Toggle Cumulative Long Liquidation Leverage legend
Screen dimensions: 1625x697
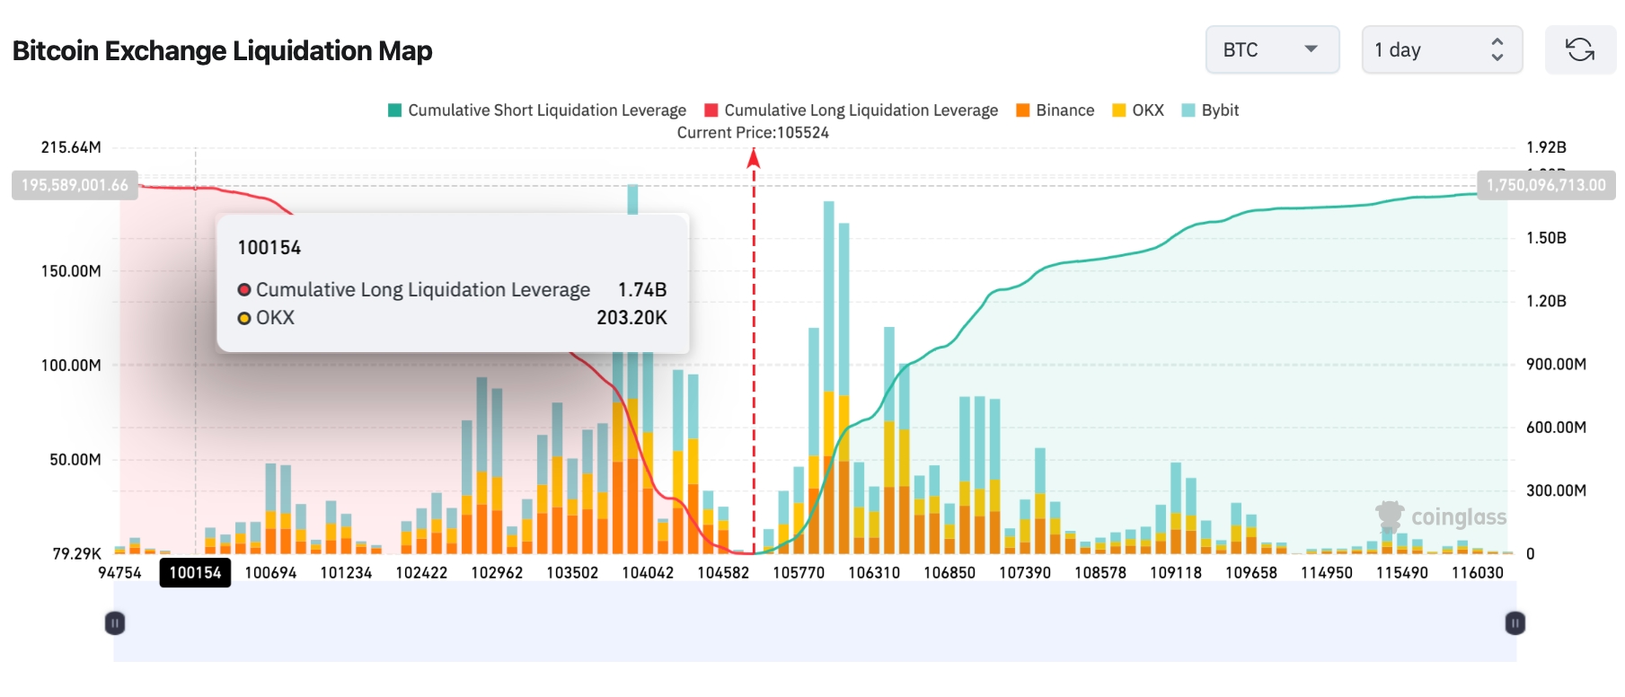tap(852, 110)
